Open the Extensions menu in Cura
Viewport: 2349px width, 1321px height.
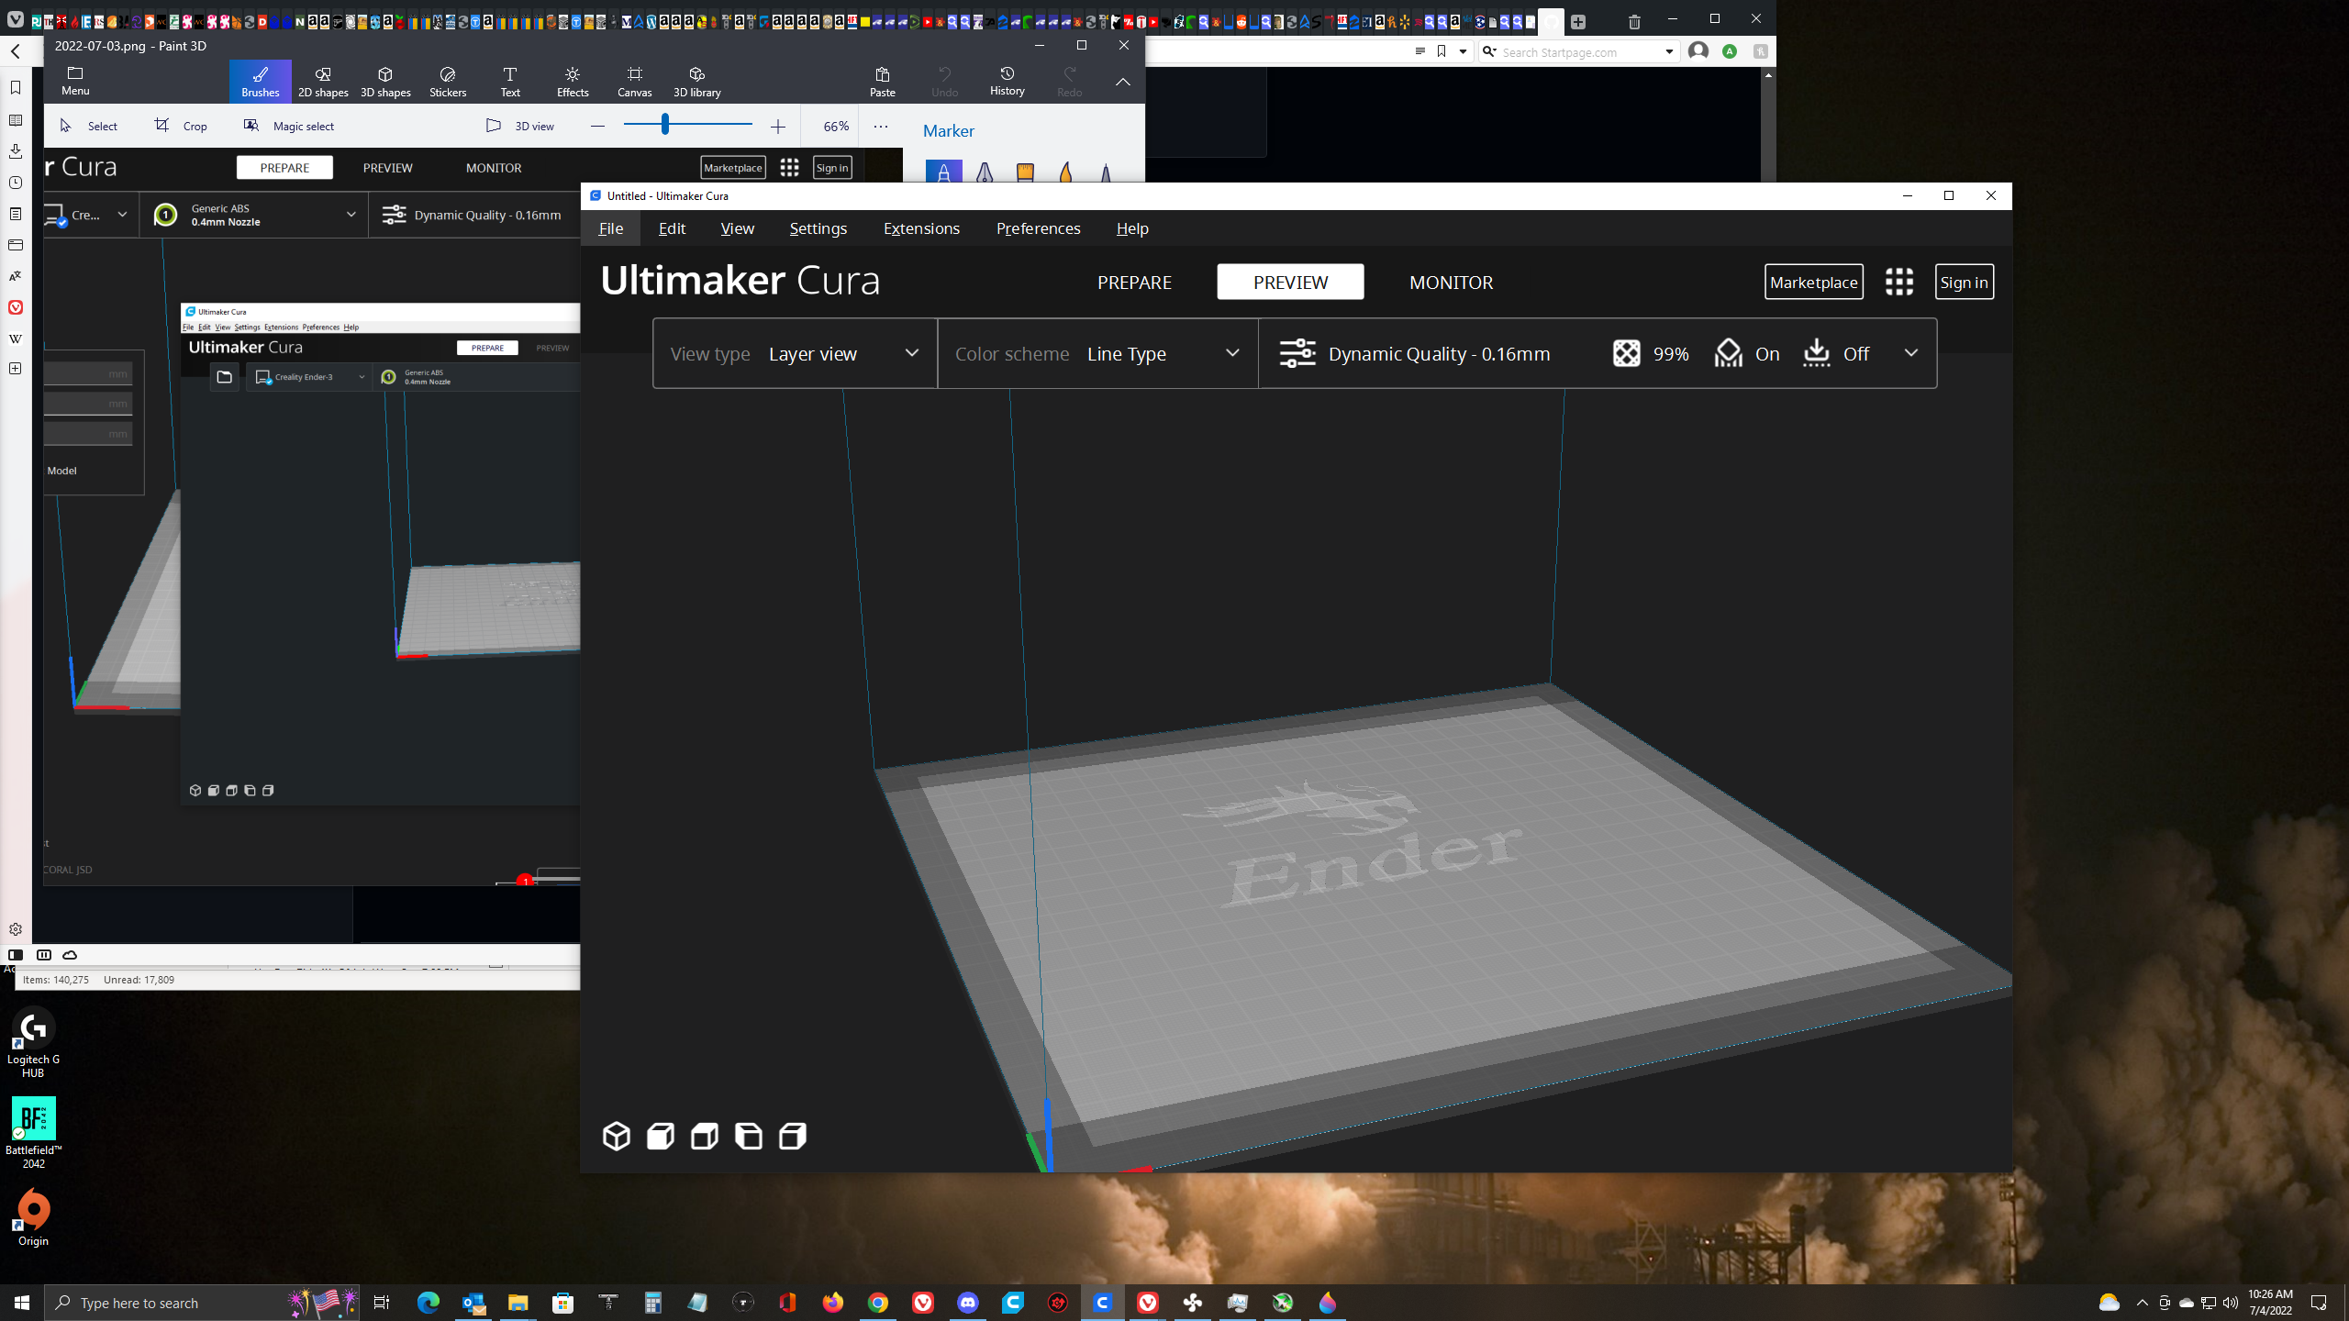[921, 228]
